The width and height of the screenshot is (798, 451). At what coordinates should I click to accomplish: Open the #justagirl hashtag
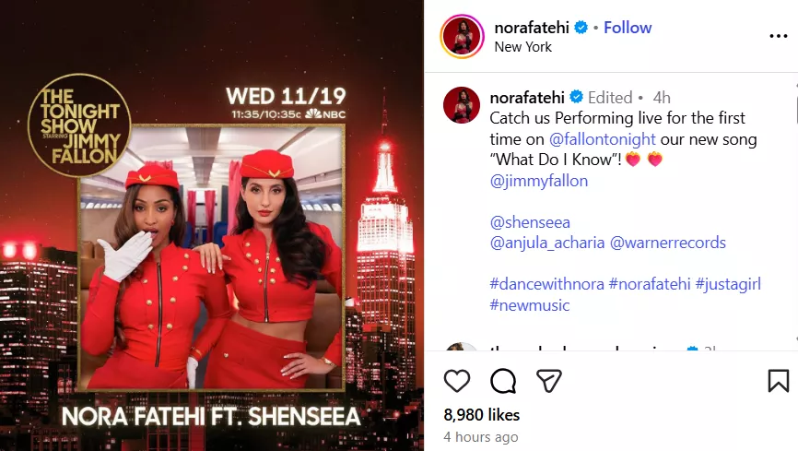728,284
